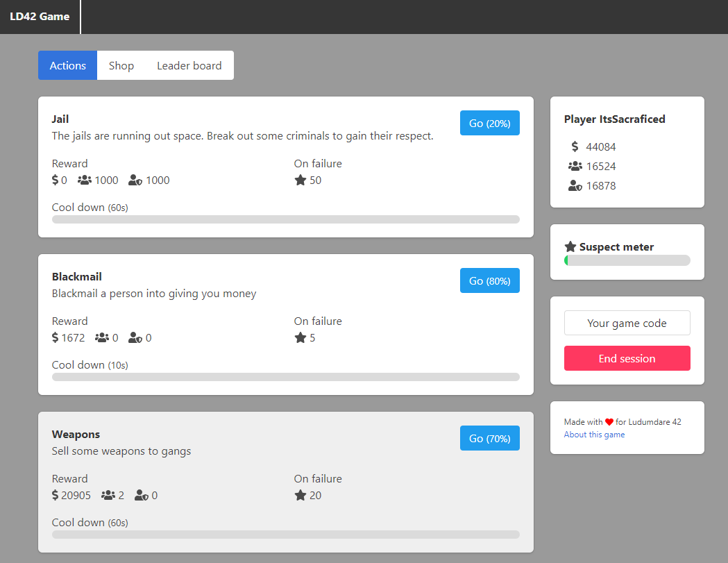Image resolution: width=728 pixels, height=563 pixels.
Task: Click the red heart icon in the footer
Action: tap(609, 422)
